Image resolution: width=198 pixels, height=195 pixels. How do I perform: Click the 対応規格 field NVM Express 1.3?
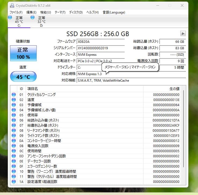point(131,74)
